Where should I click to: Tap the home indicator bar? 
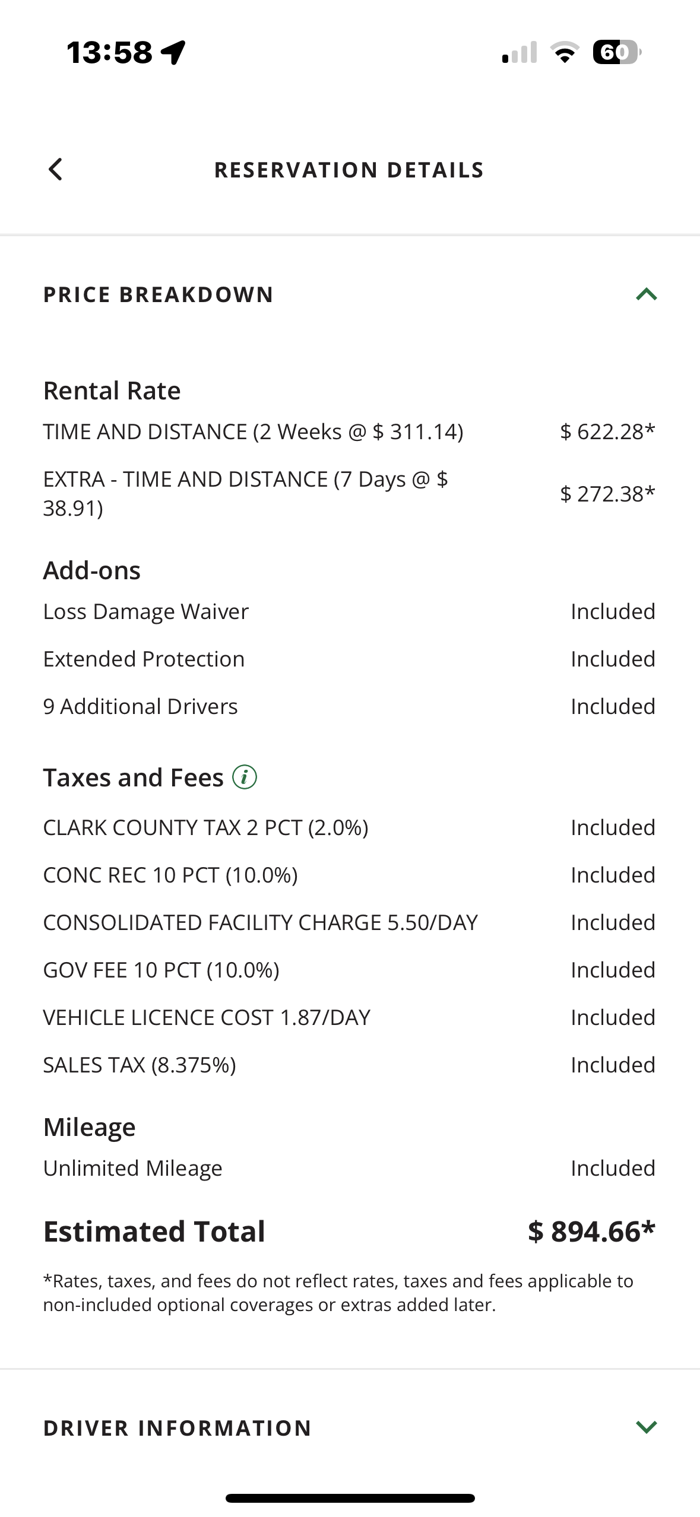(350, 1498)
